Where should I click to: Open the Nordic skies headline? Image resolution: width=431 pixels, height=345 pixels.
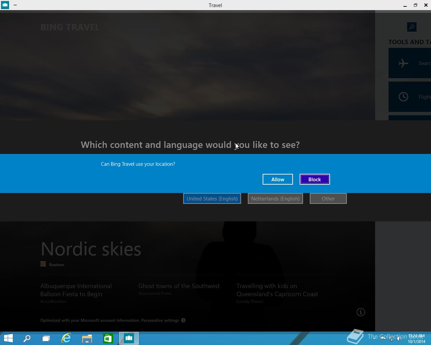(91, 249)
